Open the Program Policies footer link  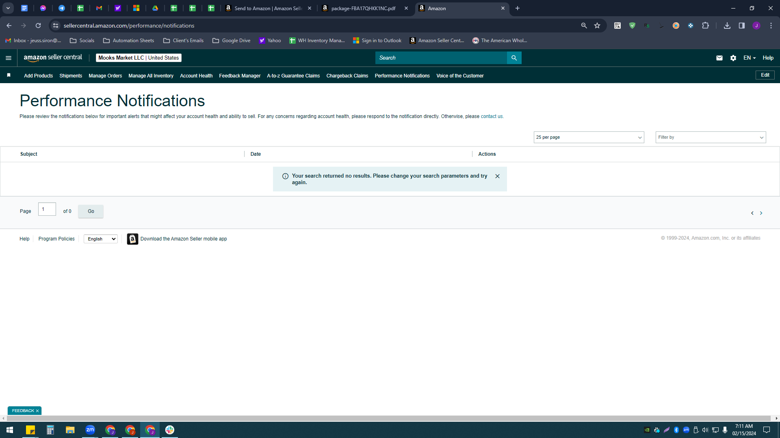click(x=56, y=239)
